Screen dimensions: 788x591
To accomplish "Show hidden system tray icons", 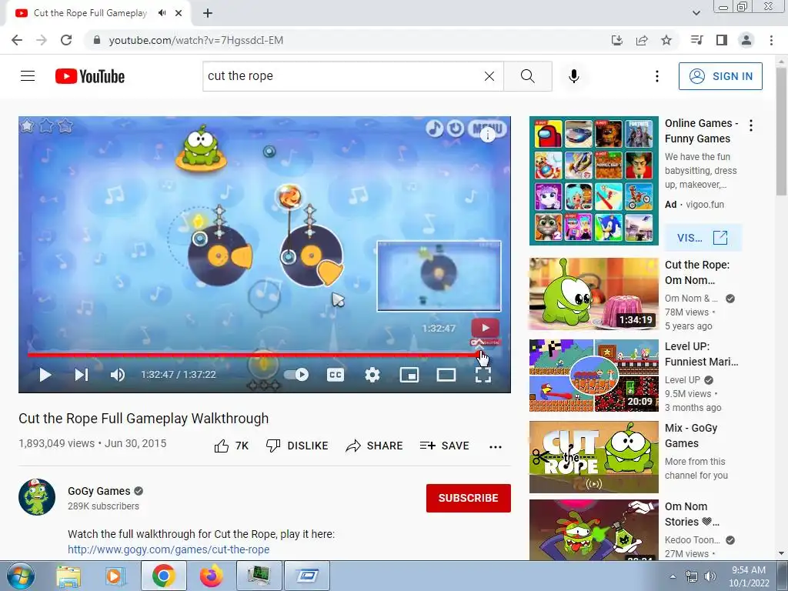I will 673,576.
